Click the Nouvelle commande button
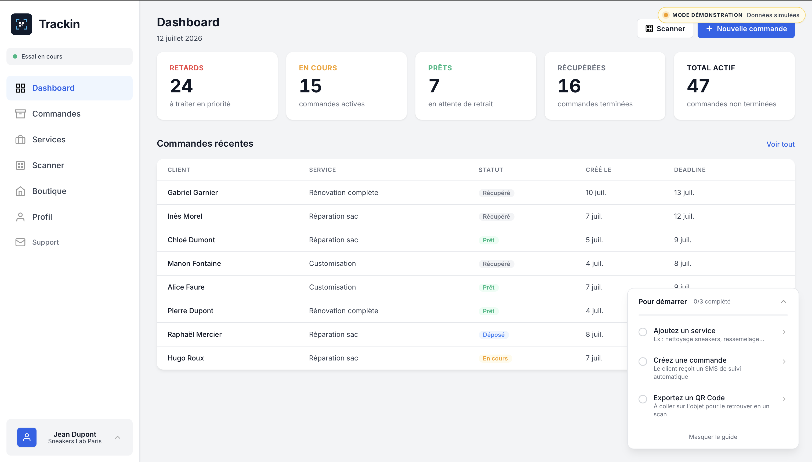This screenshot has width=812, height=462. pos(746,29)
